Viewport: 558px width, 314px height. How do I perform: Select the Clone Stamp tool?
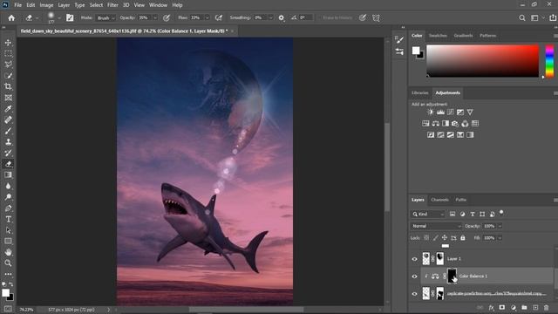tap(8, 141)
